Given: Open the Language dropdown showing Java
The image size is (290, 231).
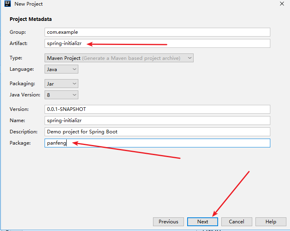Looking at the screenshot, I should [x=61, y=69].
